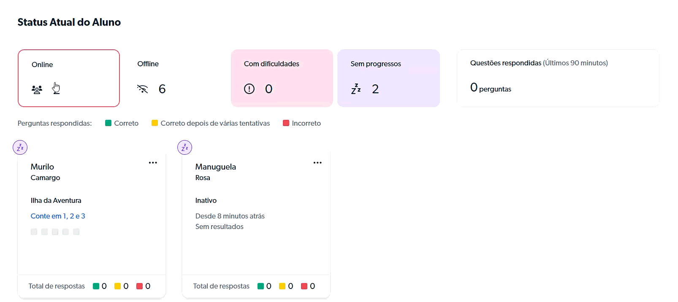Click sleep badge on Manuguela's card
Image resolution: width=678 pixels, height=302 pixels.
click(x=184, y=148)
